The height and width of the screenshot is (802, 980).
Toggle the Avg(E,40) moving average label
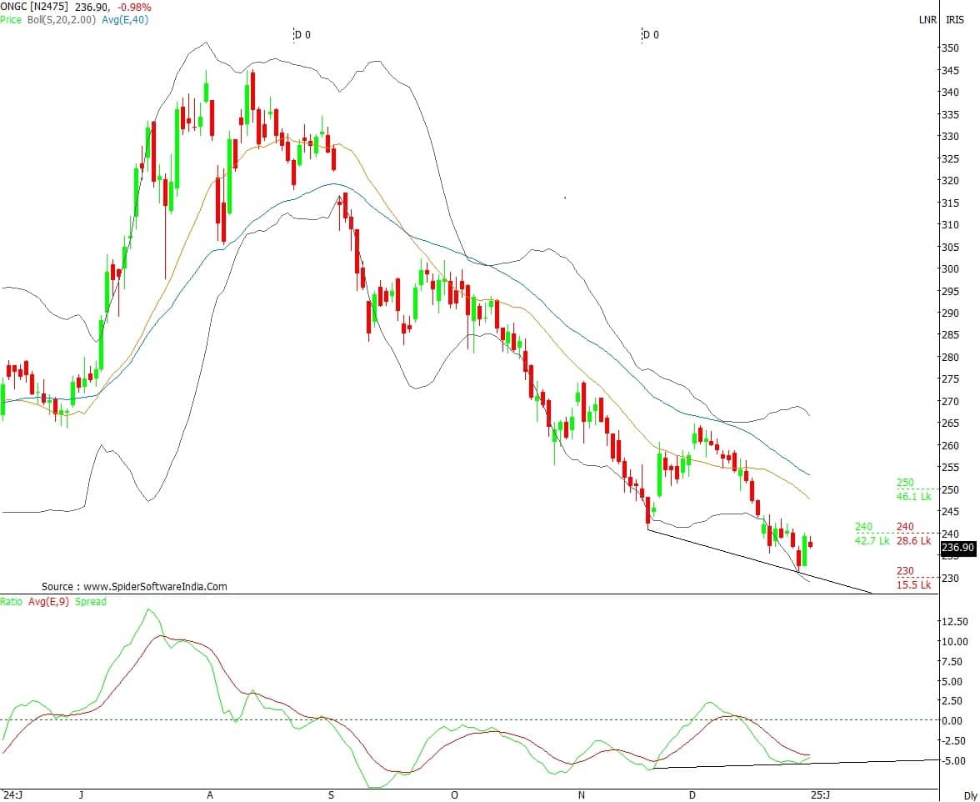(x=125, y=19)
